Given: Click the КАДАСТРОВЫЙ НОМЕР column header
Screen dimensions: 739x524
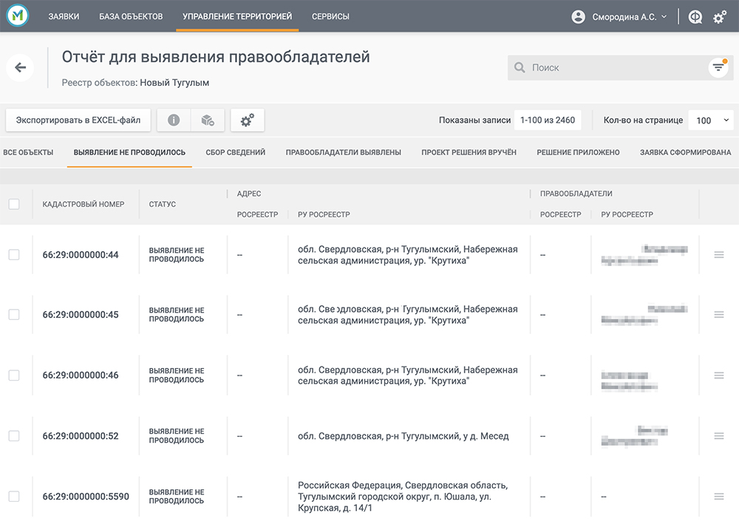Looking at the screenshot, I should 84,204.
